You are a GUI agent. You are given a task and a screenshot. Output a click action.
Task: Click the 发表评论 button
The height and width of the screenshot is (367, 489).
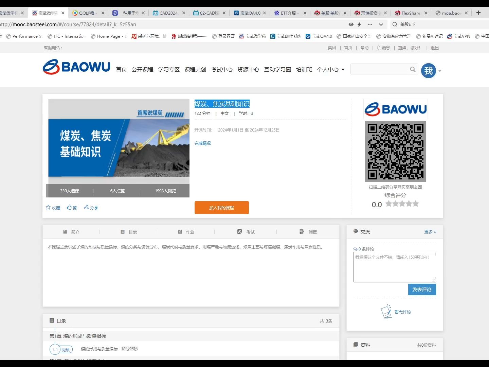point(422,290)
